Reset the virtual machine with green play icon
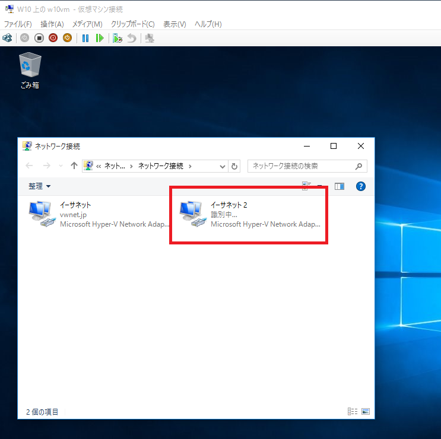 tap(100, 38)
